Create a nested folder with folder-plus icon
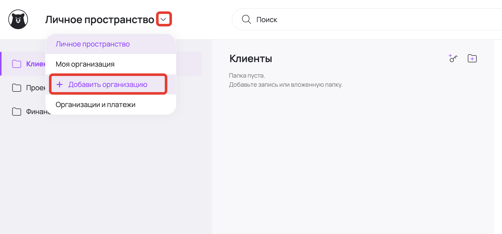502x234 pixels. click(472, 58)
